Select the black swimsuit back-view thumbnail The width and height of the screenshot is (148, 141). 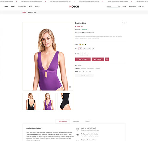pyautogui.click(x=30, y=101)
